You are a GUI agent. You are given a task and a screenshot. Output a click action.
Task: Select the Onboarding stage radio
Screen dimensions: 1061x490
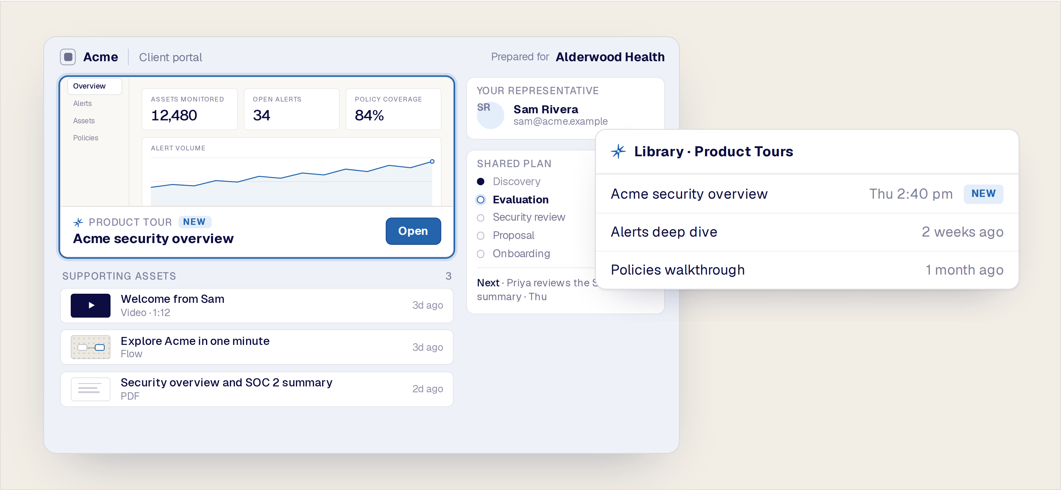(481, 254)
